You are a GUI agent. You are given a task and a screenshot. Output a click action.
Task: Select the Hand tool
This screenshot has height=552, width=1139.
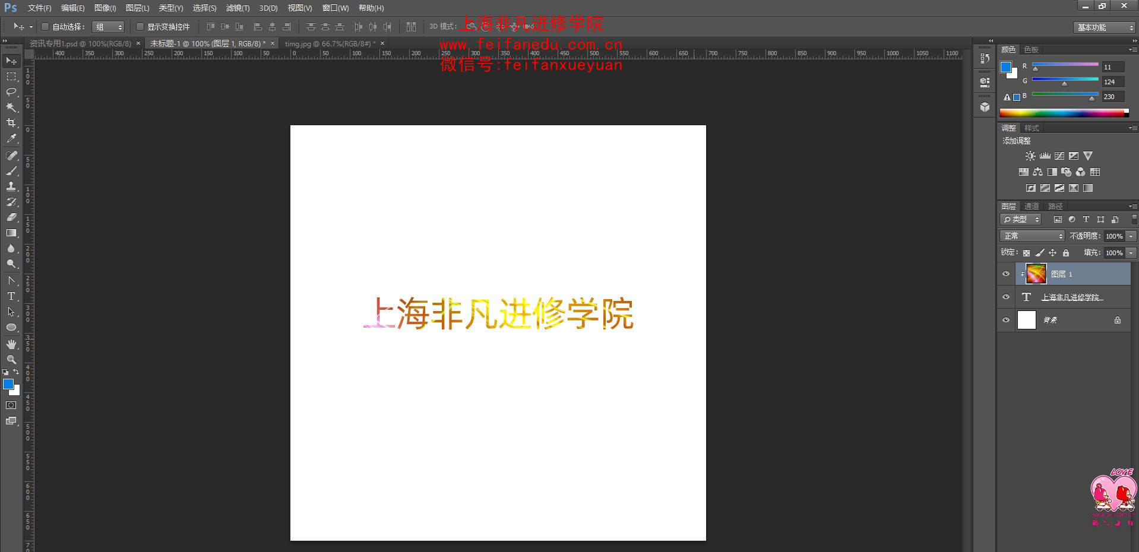[11, 344]
